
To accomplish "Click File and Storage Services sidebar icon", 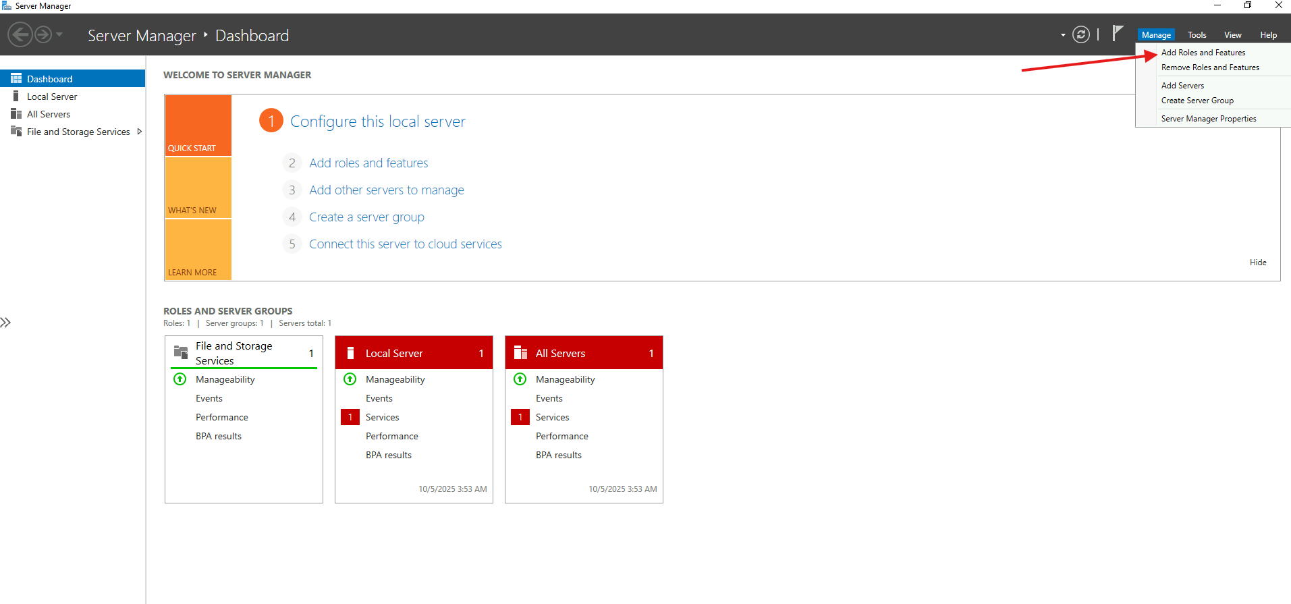I will tap(16, 131).
